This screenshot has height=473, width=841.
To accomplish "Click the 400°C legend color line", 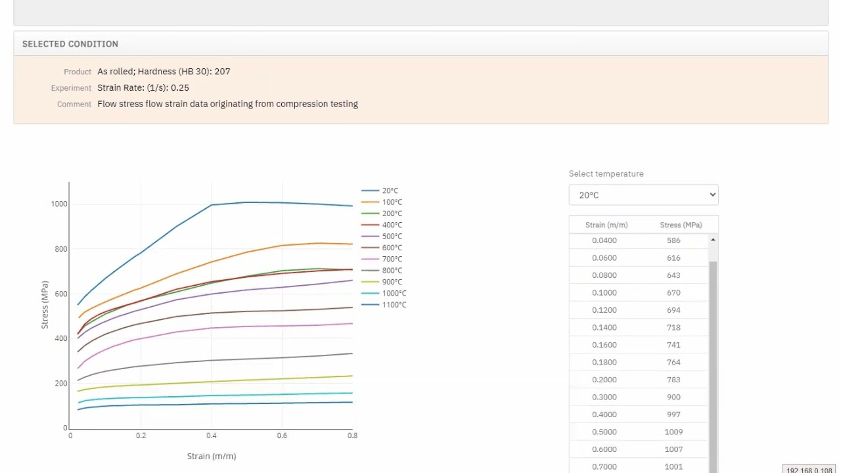I will [x=370, y=225].
